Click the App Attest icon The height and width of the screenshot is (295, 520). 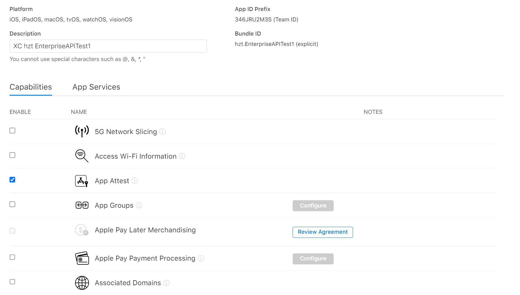click(x=82, y=181)
